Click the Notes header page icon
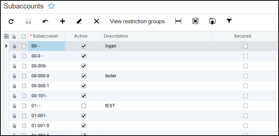This screenshot has height=136, width=279. tap(24, 36)
